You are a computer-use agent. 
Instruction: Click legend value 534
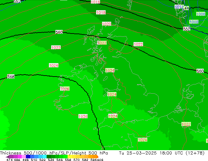(51, 160)
